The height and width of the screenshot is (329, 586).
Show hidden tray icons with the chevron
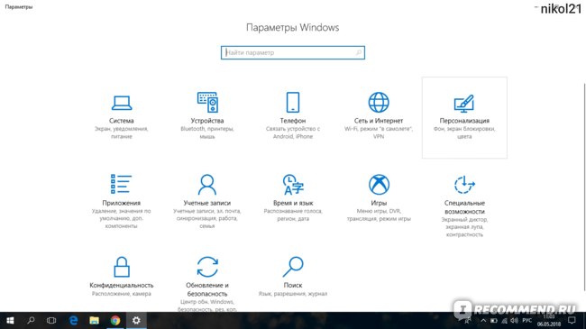(483, 321)
